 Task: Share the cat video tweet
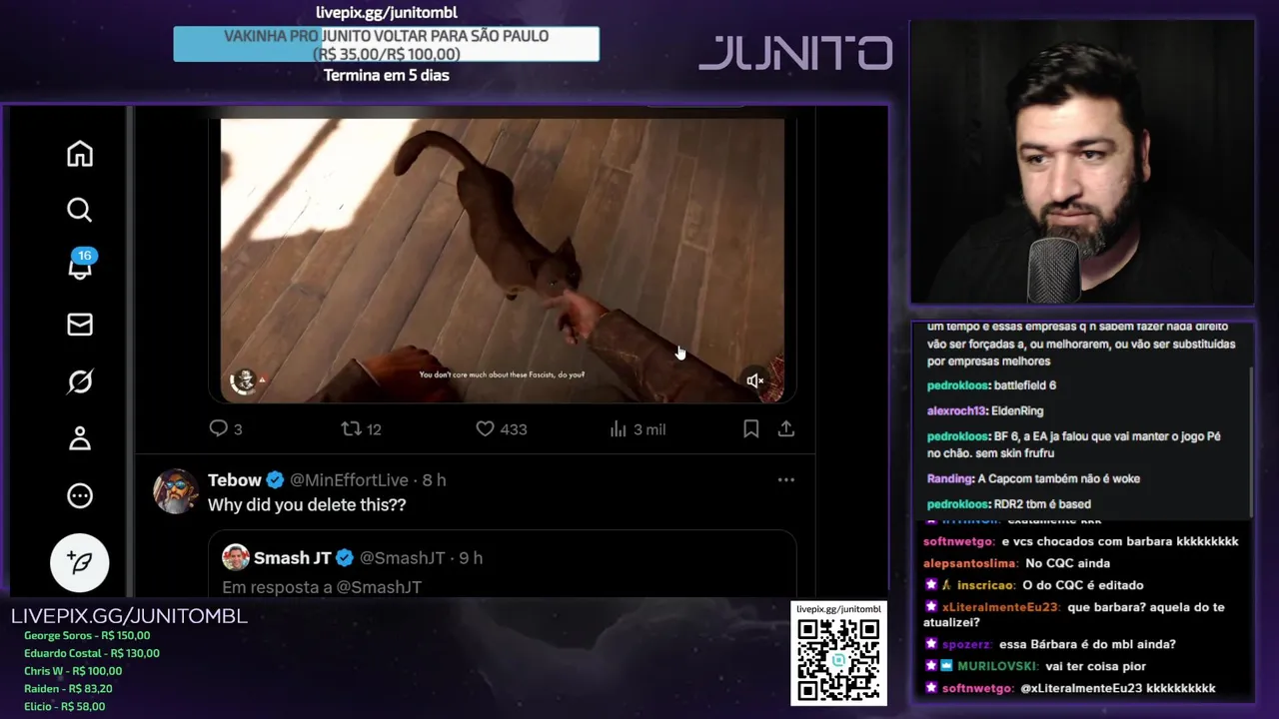(786, 428)
